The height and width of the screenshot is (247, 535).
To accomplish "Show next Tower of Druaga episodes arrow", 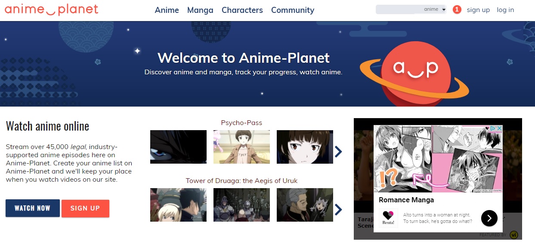I will point(338,209).
